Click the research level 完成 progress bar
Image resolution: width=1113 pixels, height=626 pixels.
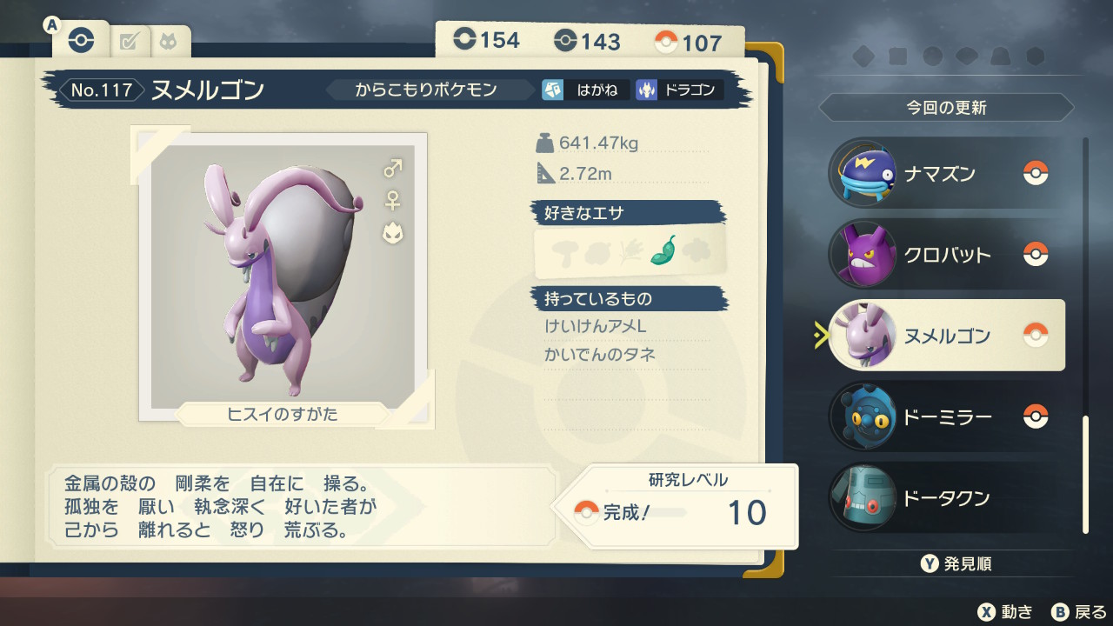click(645, 513)
